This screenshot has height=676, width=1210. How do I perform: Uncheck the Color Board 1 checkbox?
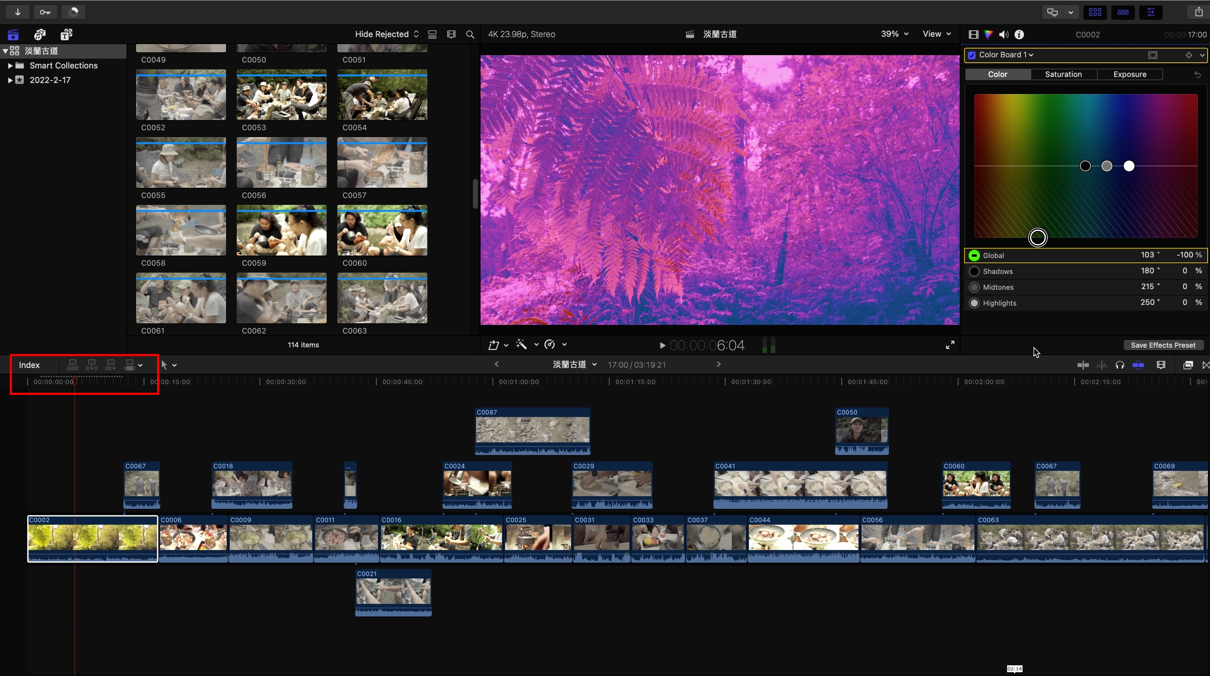(x=972, y=55)
